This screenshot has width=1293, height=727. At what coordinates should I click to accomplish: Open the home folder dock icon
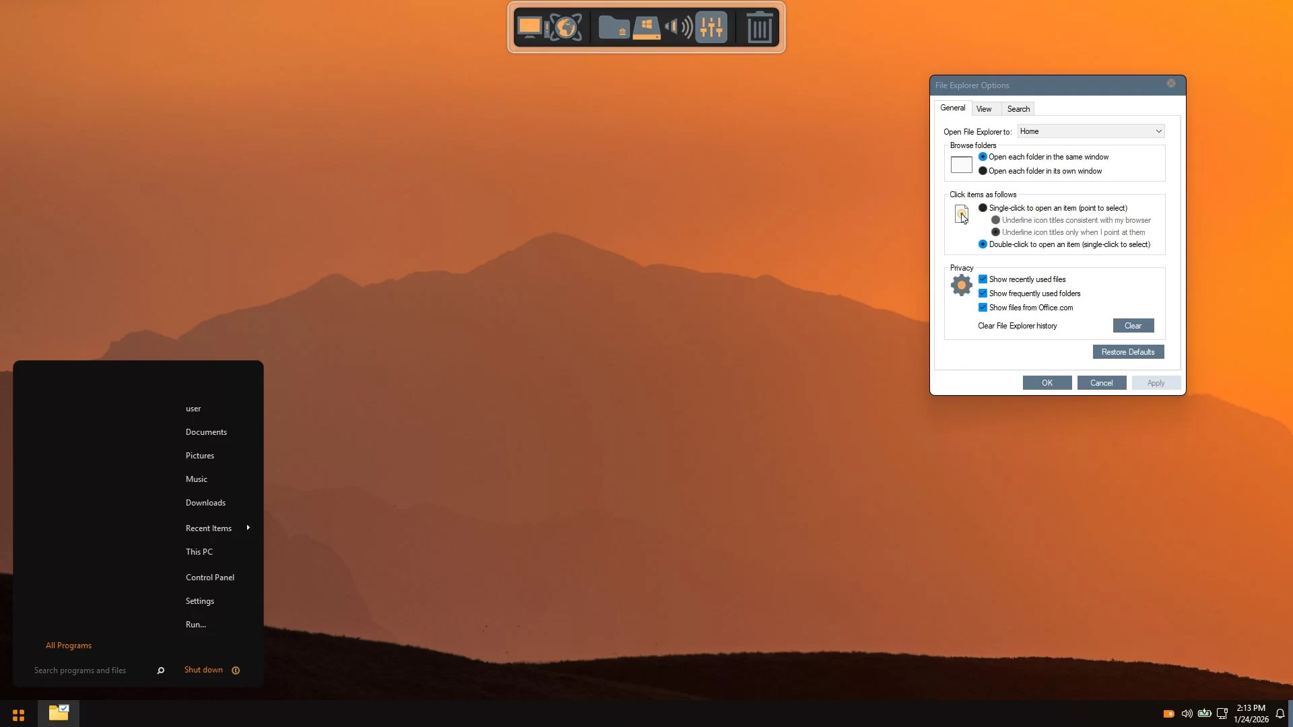[x=614, y=28]
